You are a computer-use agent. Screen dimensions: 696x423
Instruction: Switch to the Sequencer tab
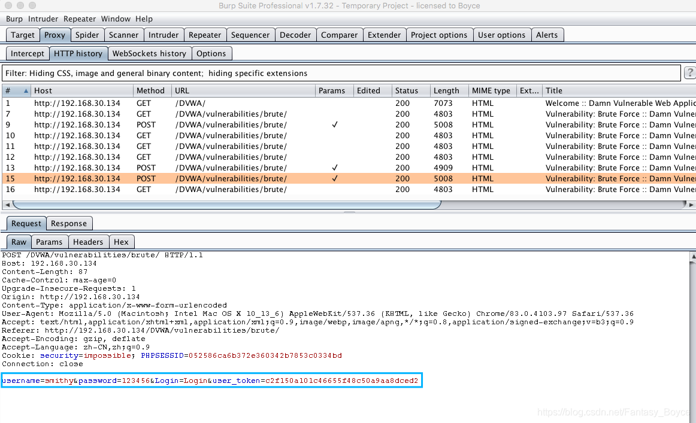(x=250, y=35)
